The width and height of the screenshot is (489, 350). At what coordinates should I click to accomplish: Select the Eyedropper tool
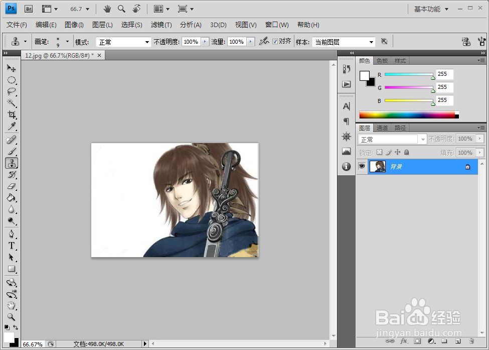coord(12,126)
